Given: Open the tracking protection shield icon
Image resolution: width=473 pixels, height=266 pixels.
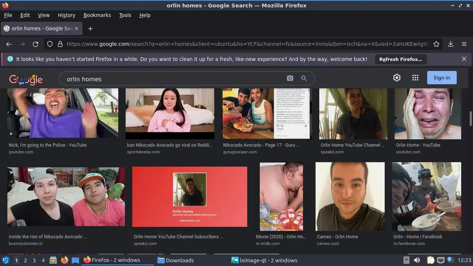Looking at the screenshot, I should [x=50, y=44].
